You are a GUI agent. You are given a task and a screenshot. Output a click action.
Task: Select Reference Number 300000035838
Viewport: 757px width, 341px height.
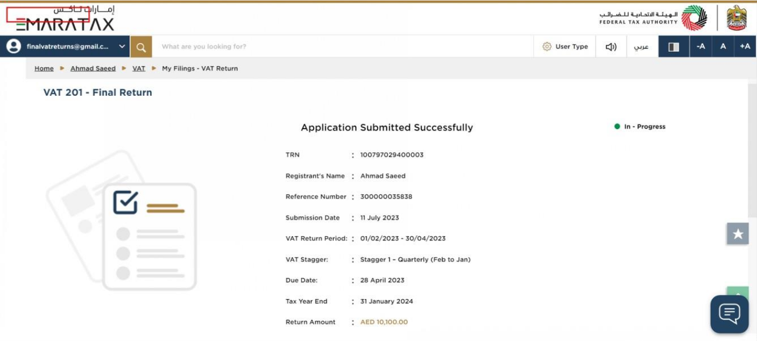coord(386,197)
